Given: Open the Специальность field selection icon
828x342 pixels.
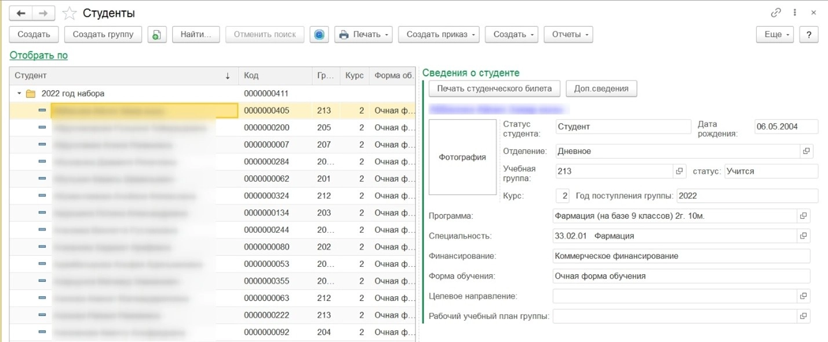Looking at the screenshot, I should coord(803,236).
